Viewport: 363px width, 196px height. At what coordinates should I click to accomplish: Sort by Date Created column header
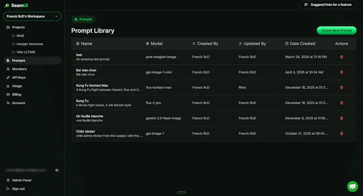click(x=300, y=43)
